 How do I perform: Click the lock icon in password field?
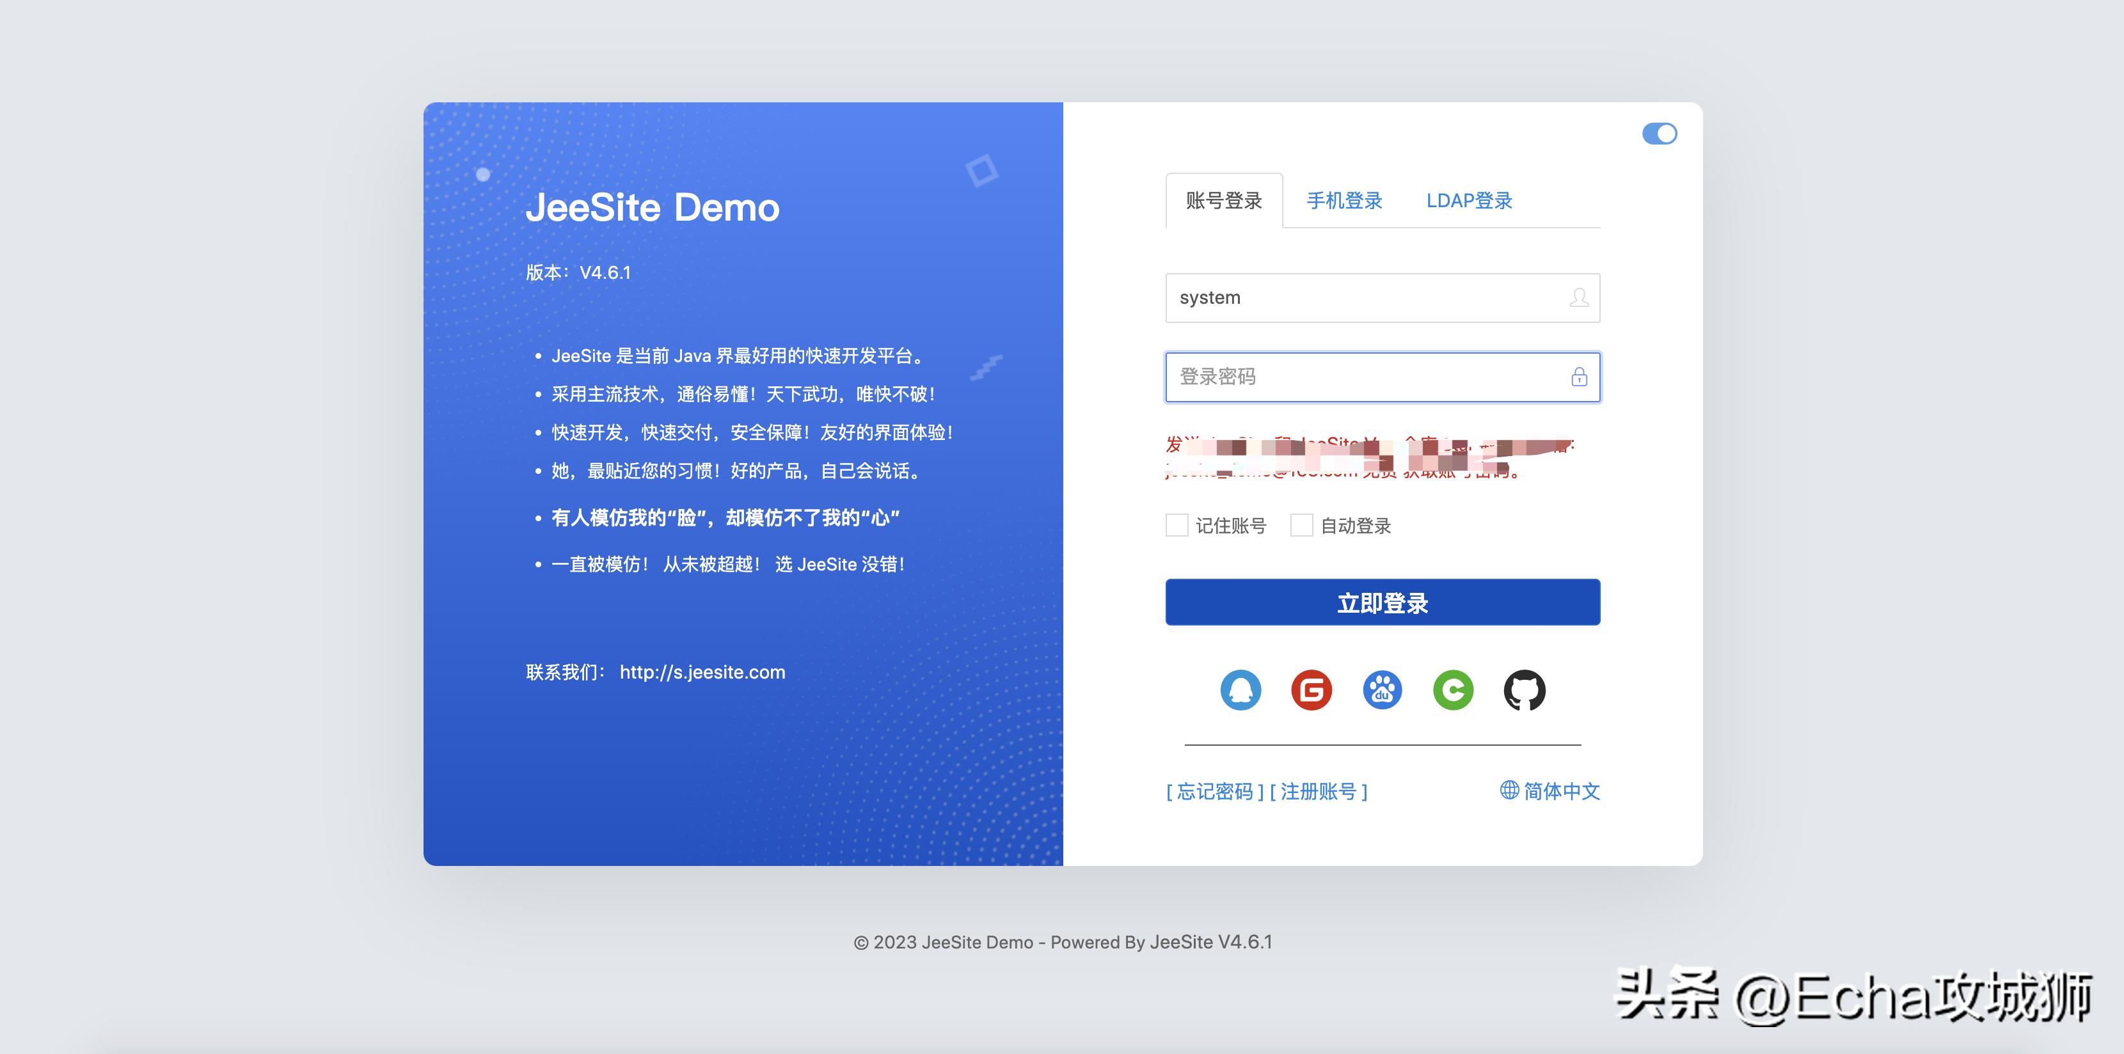[x=1579, y=377]
